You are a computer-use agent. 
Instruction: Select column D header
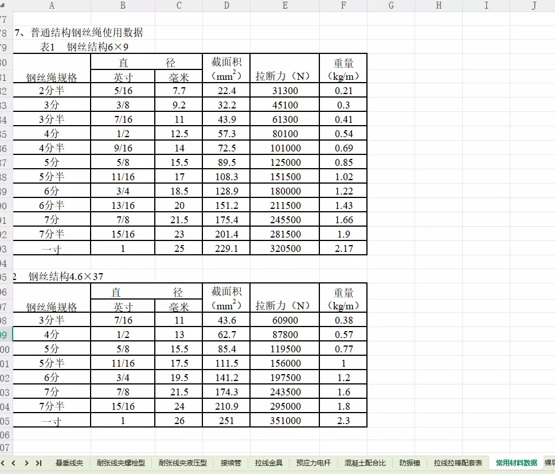tap(226, 6)
